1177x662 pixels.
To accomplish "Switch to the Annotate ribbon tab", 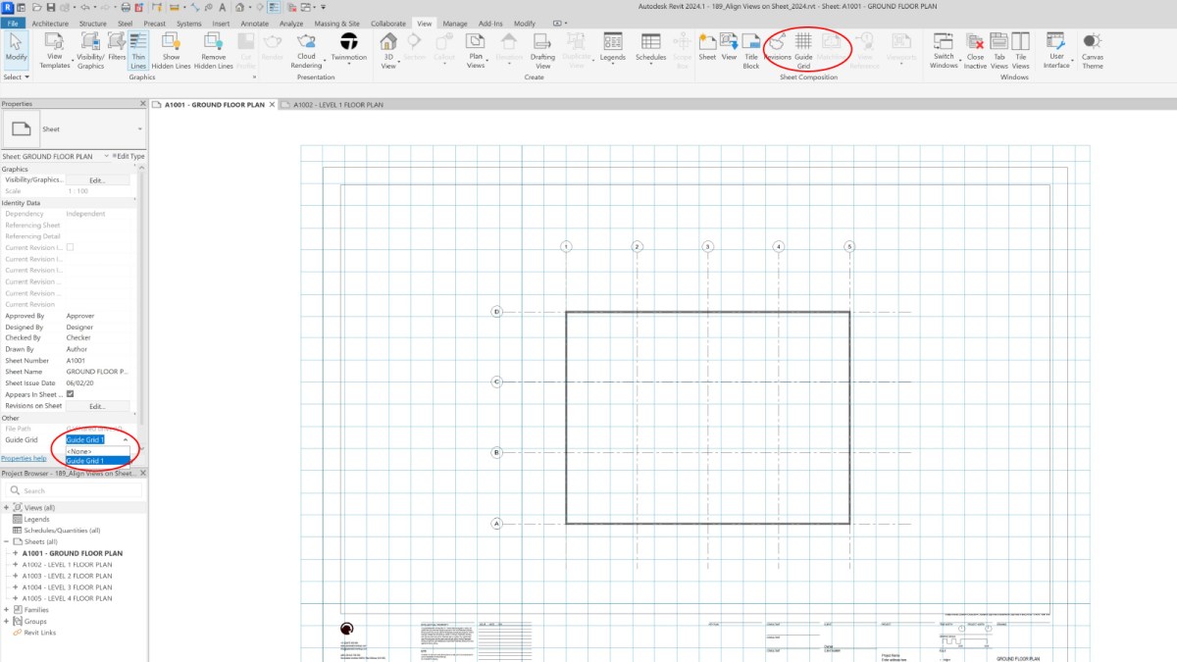I will point(255,23).
